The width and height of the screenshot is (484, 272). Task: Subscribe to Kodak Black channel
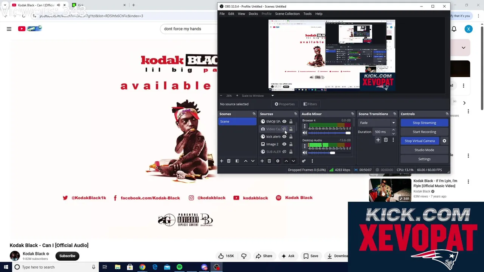coord(67,256)
